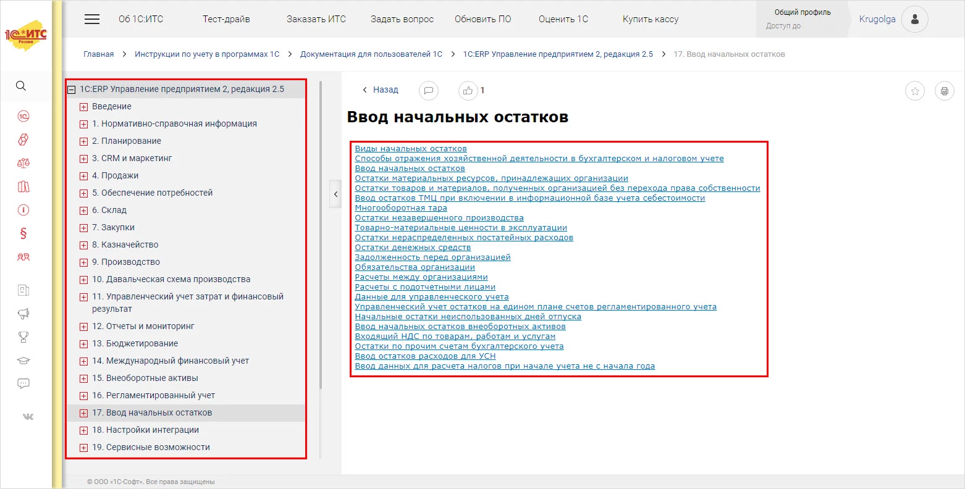965x489 pixels.
Task: Click the comment speech bubble icon
Action: [x=429, y=90]
